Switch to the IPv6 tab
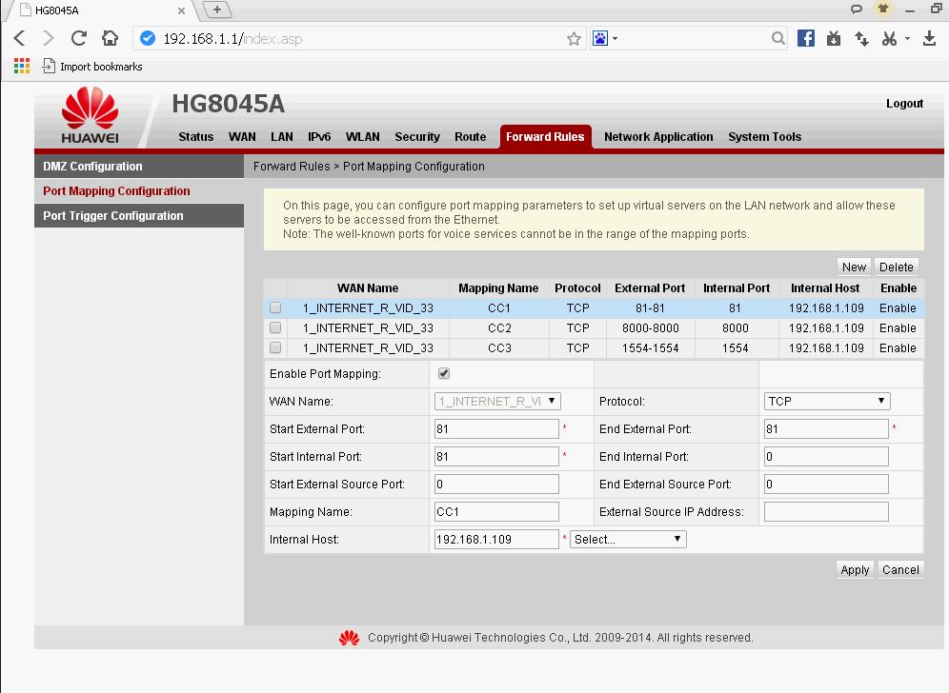Viewport: 949px width, 693px height. coord(319,137)
